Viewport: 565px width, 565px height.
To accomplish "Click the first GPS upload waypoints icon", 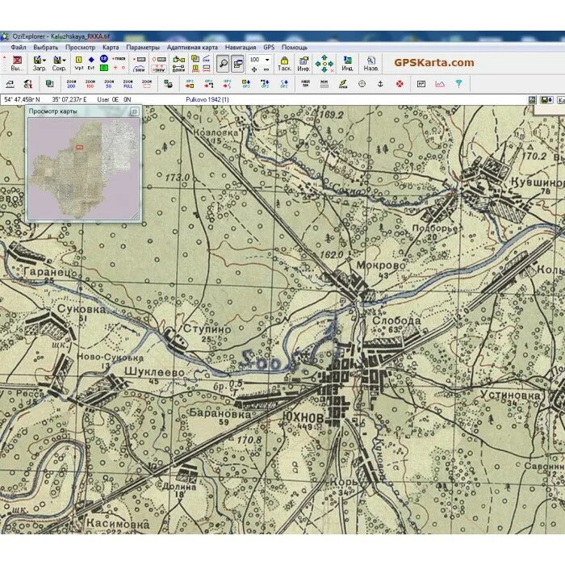I will [190, 84].
